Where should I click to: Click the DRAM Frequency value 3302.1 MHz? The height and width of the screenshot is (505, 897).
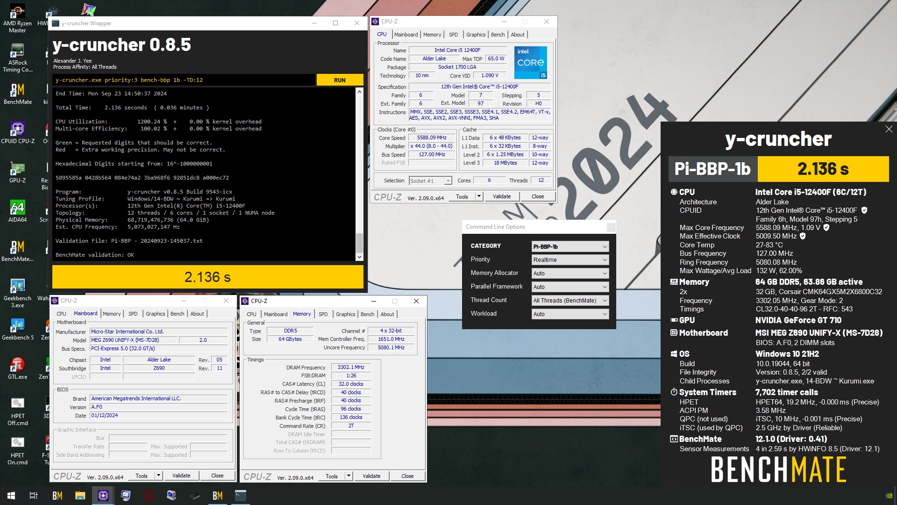point(351,368)
